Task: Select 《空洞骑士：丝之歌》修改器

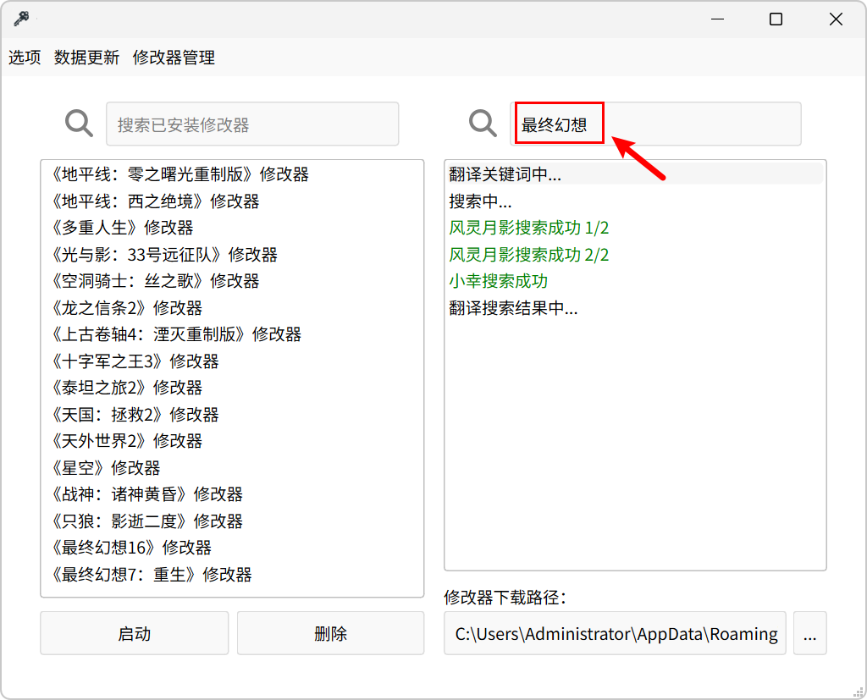Action: [232, 281]
